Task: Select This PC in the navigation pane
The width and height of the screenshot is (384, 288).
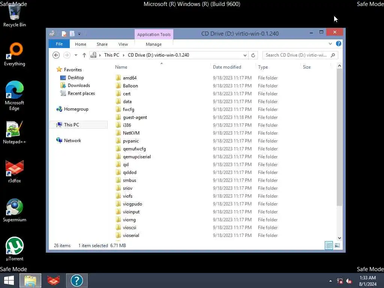Action: (x=78, y=124)
